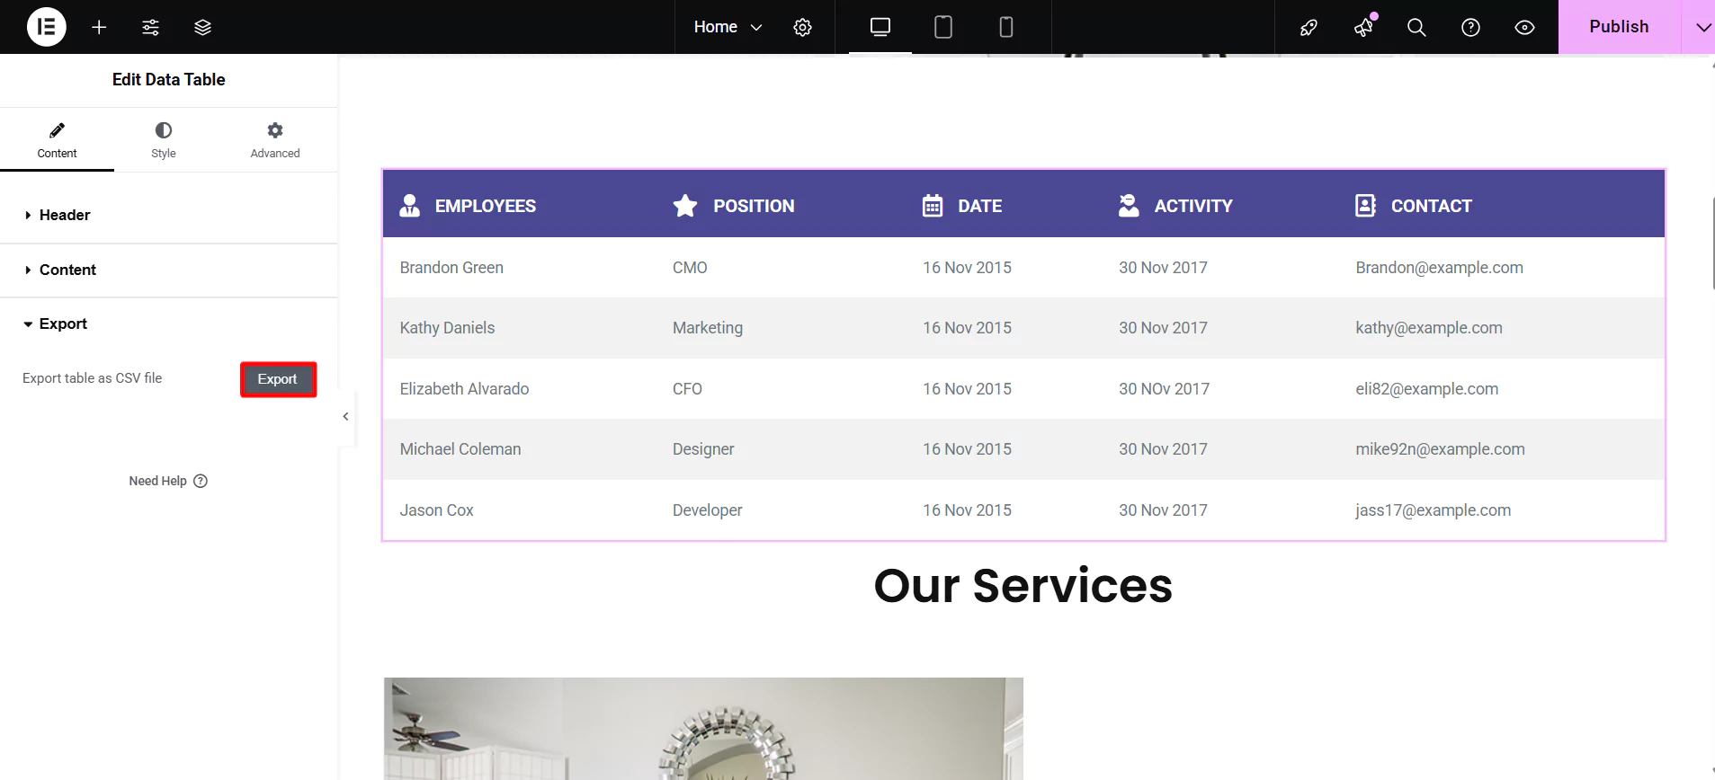Screen dimensions: 1715x780
Task: Open Publish options arrow
Action: tap(1702, 27)
